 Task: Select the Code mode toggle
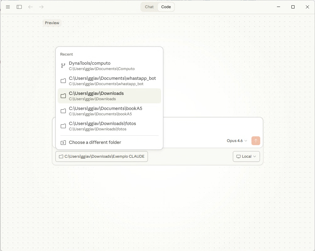tap(166, 7)
